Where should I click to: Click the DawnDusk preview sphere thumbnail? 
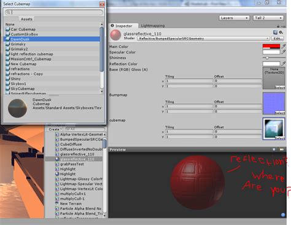pyautogui.click(x=17, y=108)
